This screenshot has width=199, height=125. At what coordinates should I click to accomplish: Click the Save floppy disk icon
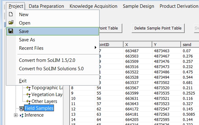[11, 31]
